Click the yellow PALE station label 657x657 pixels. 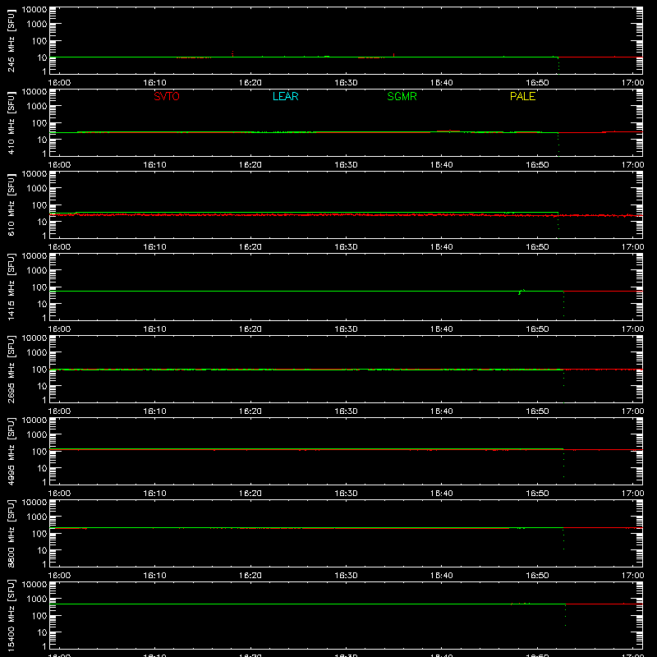tap(522, 96)
